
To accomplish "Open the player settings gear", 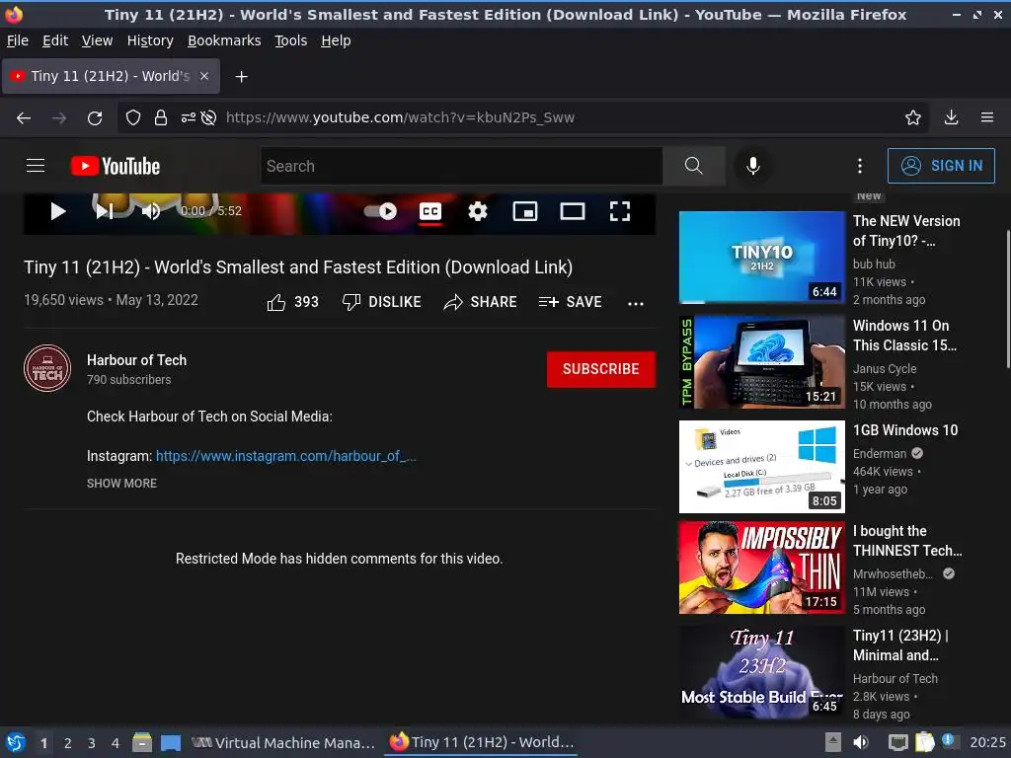I will coord(478,211).
